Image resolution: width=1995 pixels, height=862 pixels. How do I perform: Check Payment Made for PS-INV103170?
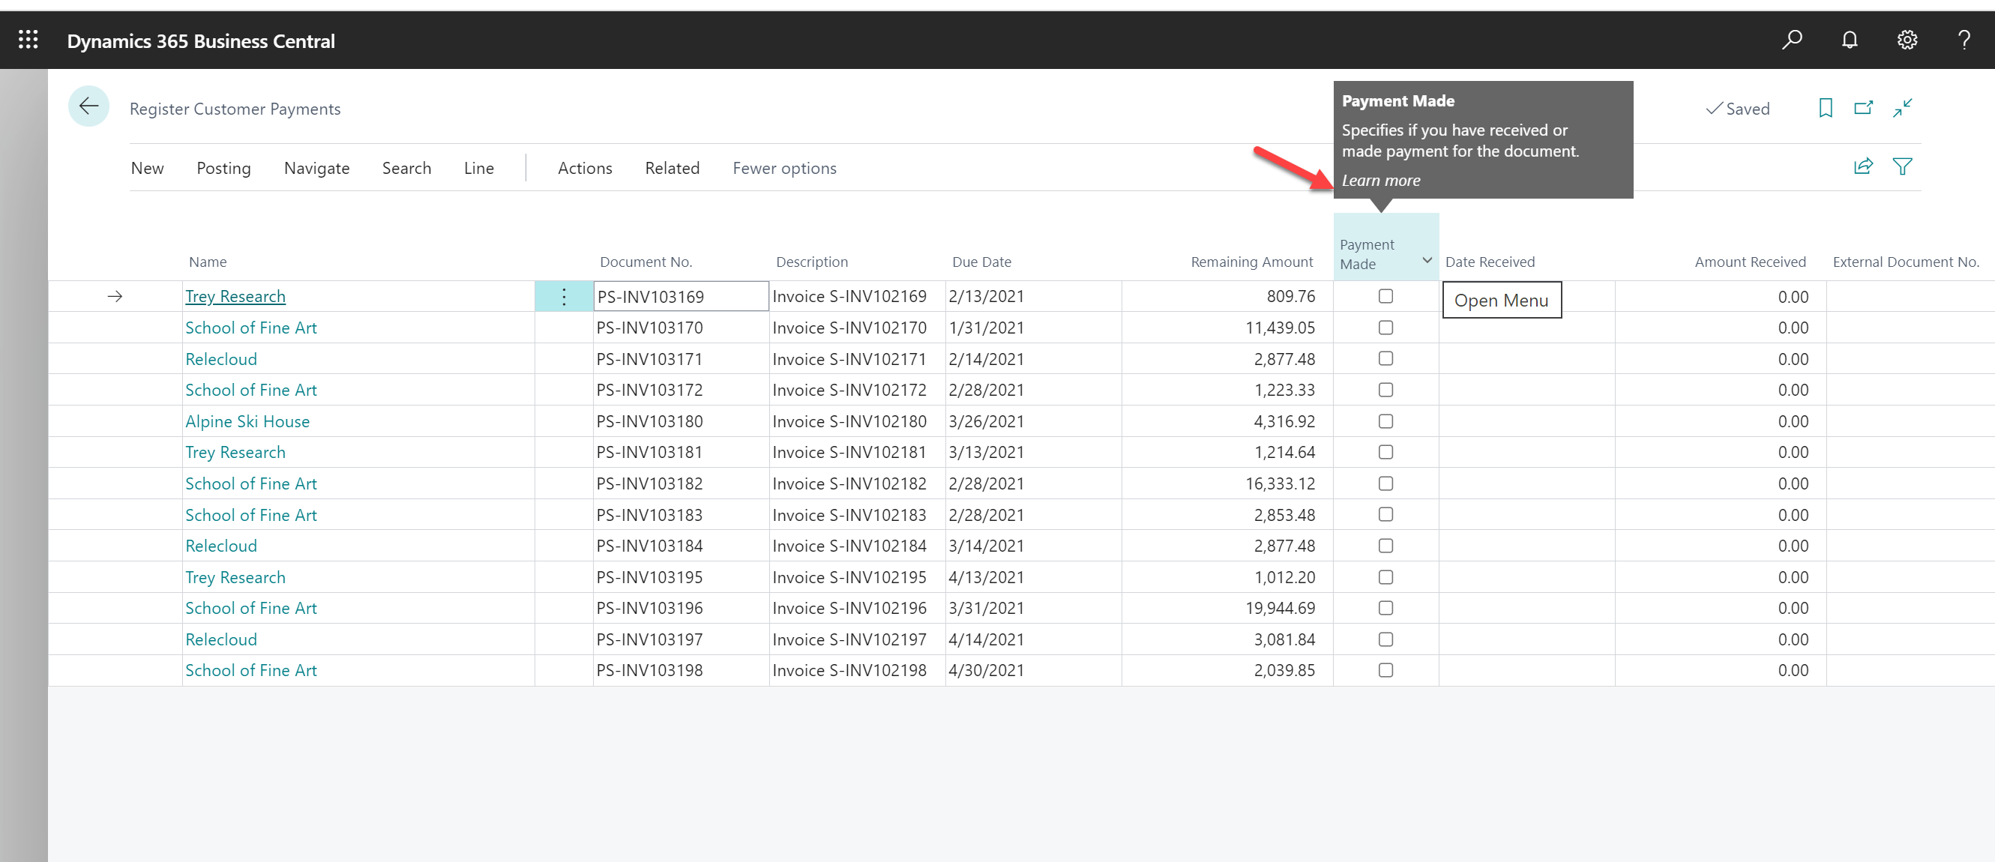point(1385,328)
